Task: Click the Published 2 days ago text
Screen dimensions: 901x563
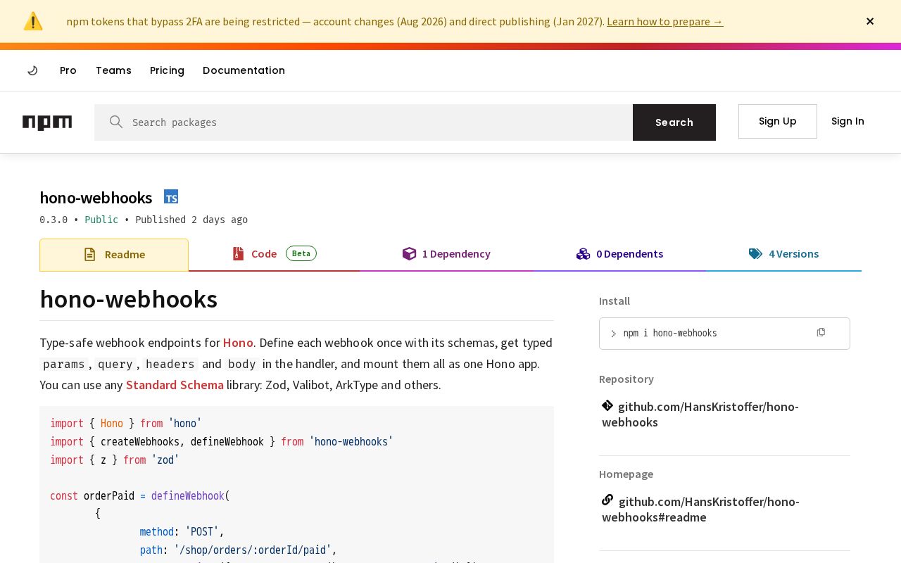Action: point(191,220)
